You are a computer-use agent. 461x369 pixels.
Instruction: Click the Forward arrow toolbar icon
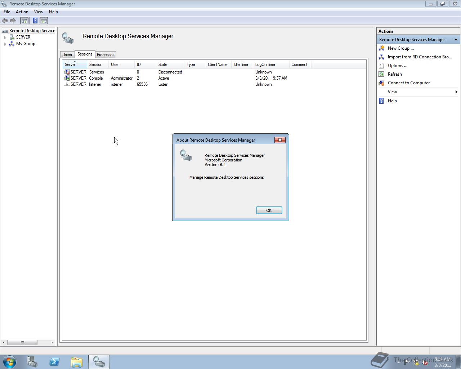[x=13, y=21]
